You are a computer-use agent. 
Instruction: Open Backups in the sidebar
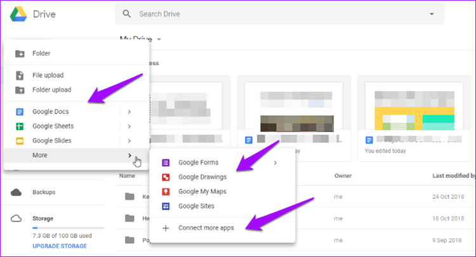(x=44, y=192)
